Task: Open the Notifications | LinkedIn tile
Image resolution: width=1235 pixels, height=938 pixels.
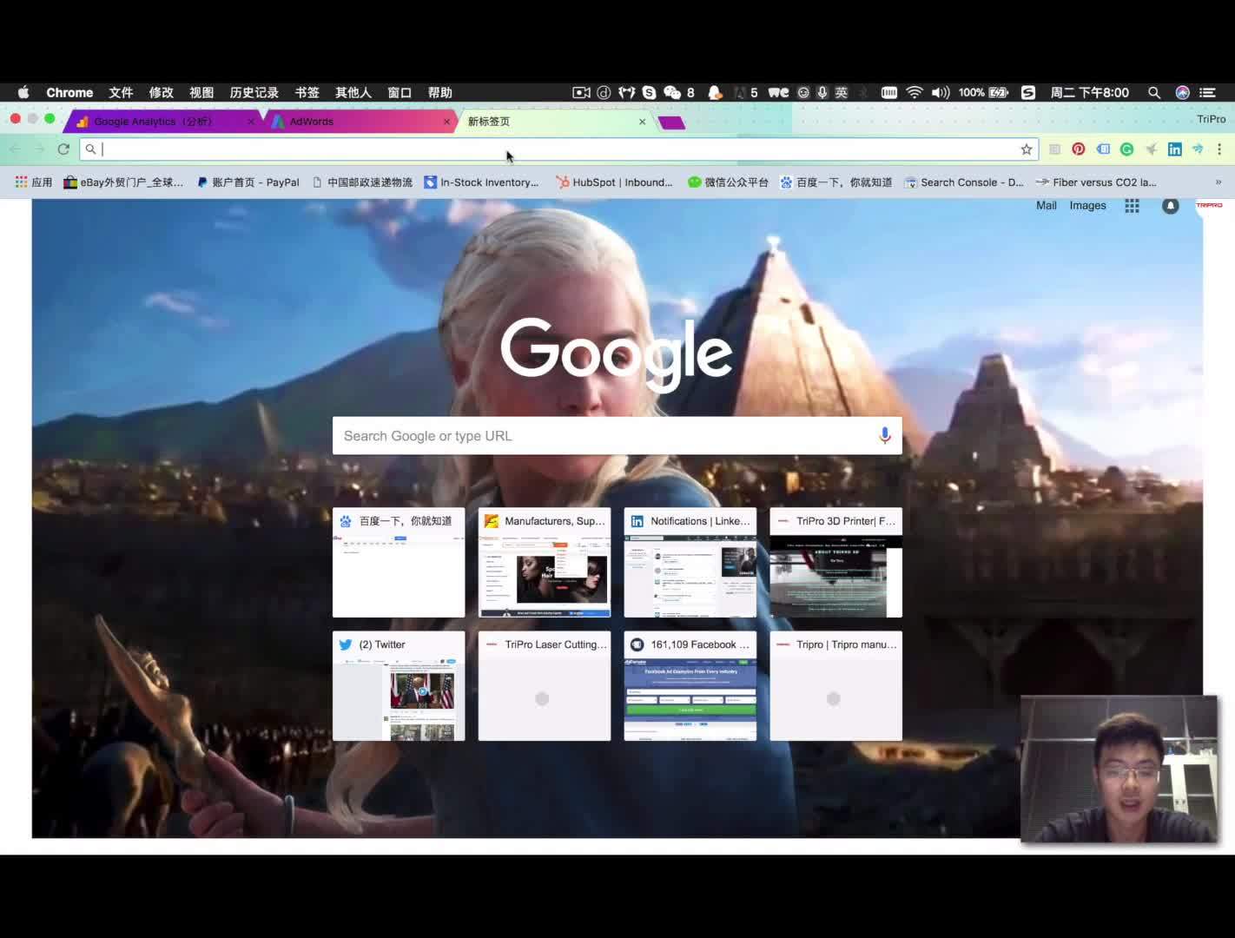Action: [690, 563]
